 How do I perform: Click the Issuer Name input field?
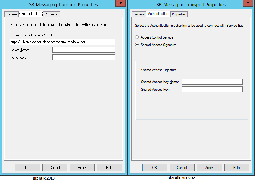(84, 50)
